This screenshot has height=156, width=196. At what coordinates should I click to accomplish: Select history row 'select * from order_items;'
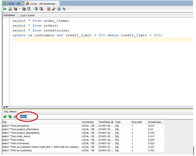click(83, 136)
